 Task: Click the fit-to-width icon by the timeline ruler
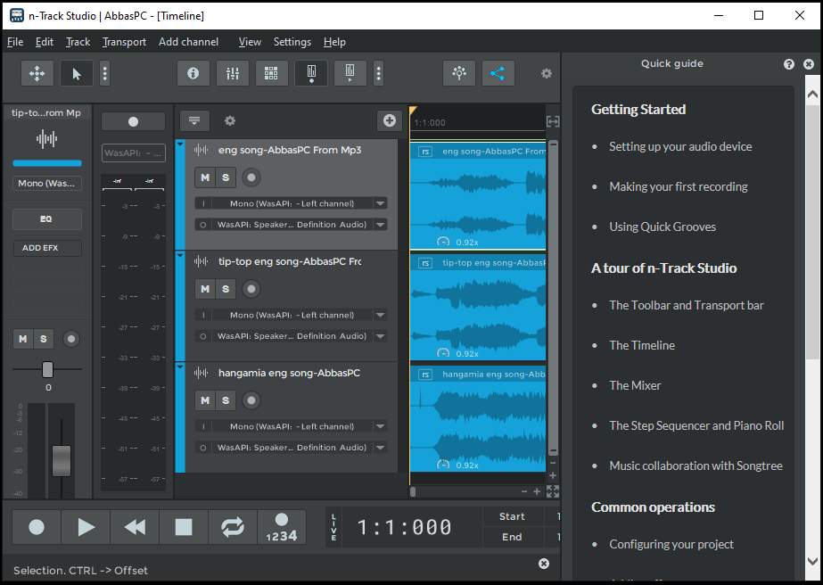[x=553, y=122]
